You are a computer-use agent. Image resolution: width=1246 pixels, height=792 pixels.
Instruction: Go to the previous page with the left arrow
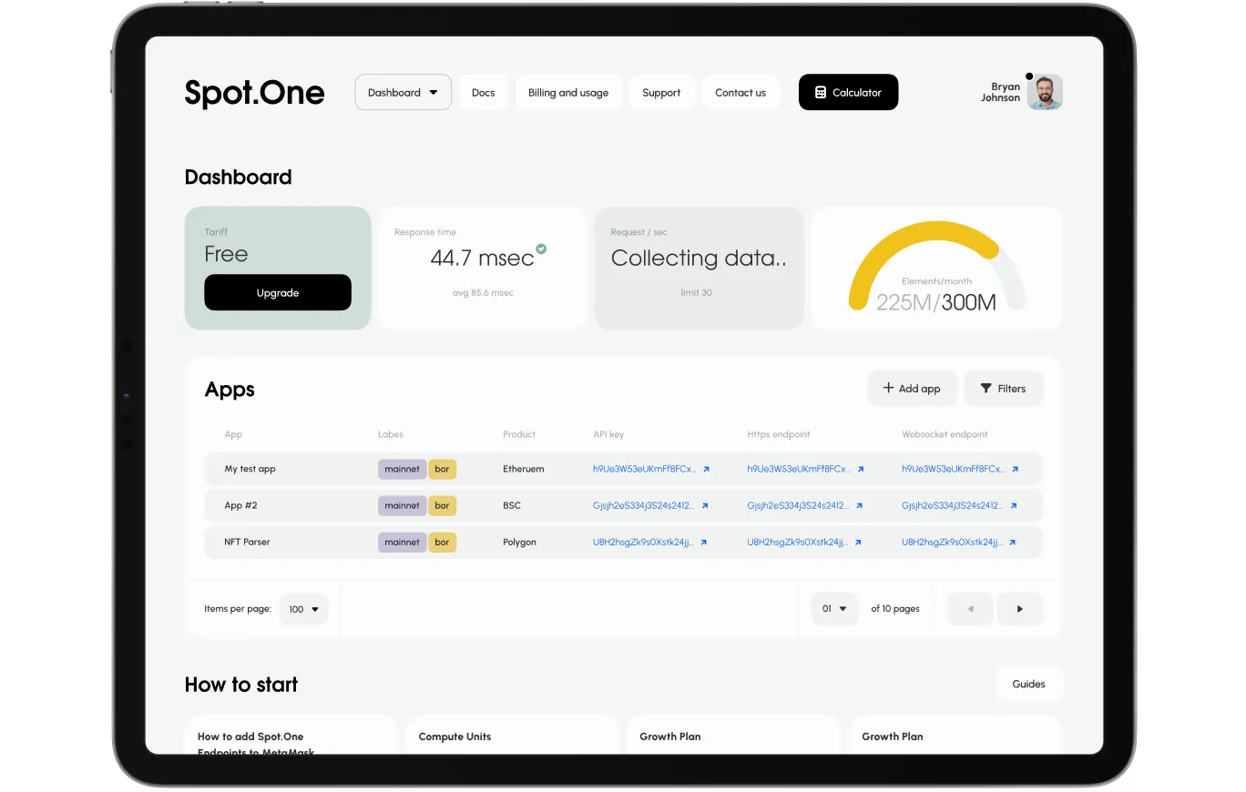[970, 609]
